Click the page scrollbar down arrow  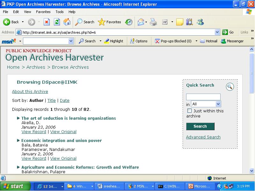(251, 171)
